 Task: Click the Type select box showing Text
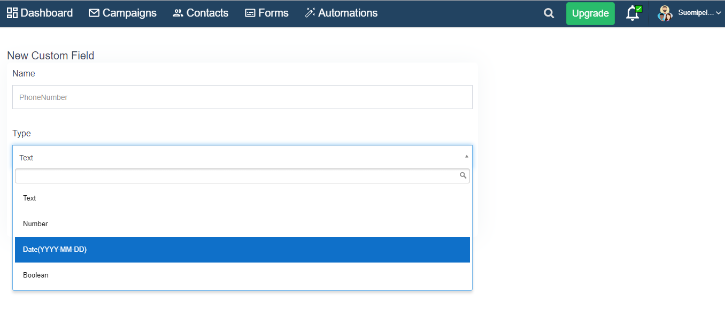(235, 157)
